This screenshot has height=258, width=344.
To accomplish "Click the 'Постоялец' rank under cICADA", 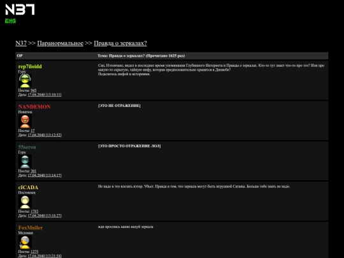I will click(27, 192).
